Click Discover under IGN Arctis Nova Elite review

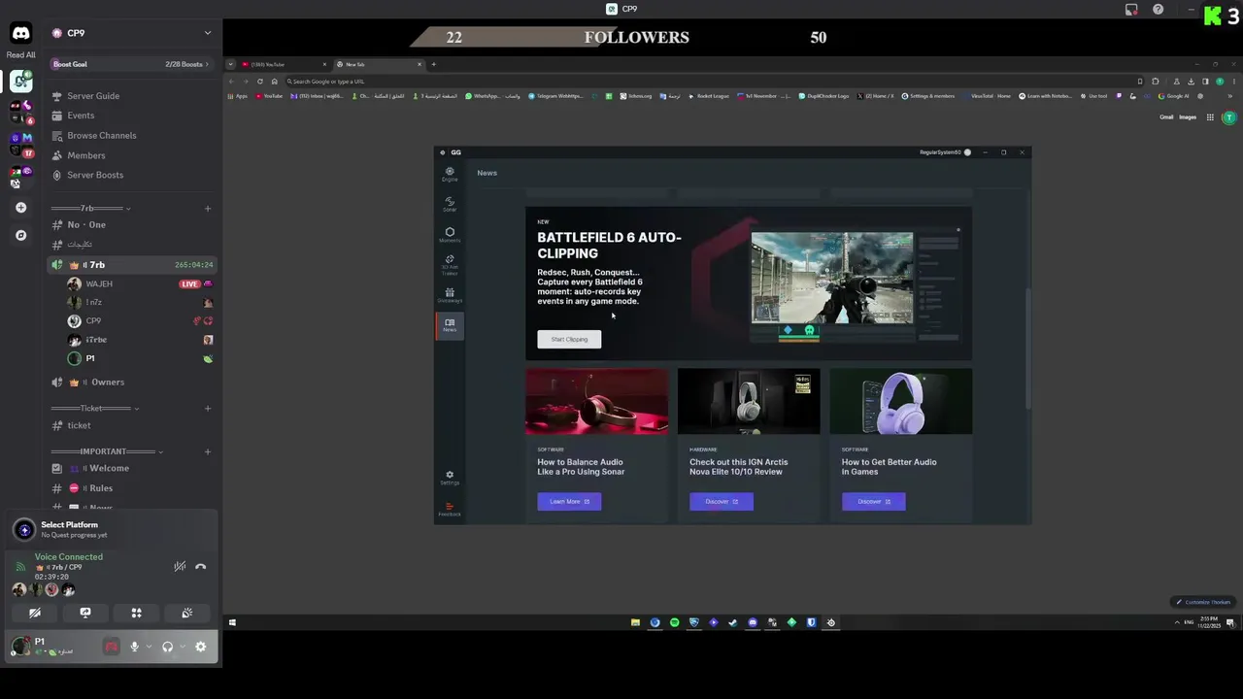(722, 501)
